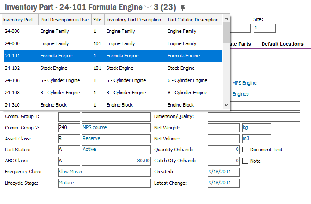The height and width of the screenshot is (204, 311).
Task: Click the scroll down arrow in the record list
Action: click(x=226, y=105)
